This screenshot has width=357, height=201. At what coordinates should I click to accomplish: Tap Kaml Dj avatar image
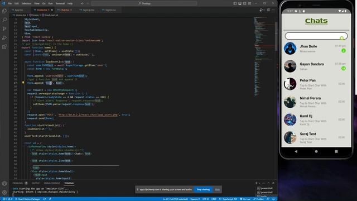290,119
